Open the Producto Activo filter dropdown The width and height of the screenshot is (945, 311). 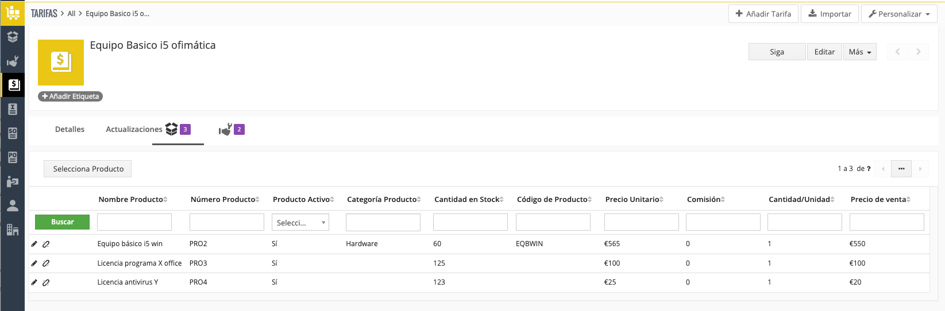[x=300, y=223]
